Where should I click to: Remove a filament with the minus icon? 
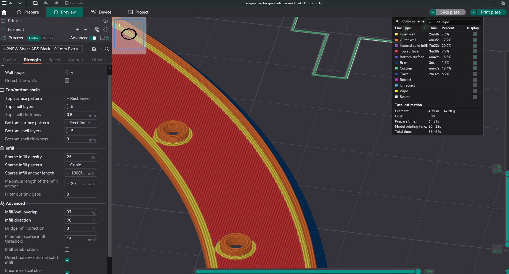pyautogui.click(x=86, y=29)
